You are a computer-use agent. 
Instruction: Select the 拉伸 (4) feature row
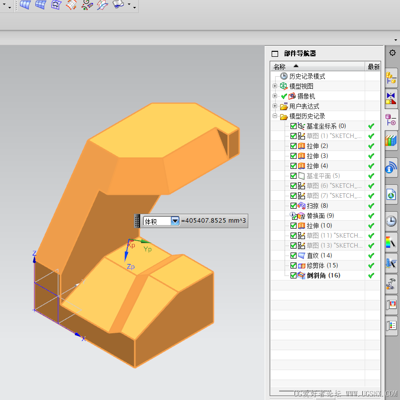click(325, 166)
